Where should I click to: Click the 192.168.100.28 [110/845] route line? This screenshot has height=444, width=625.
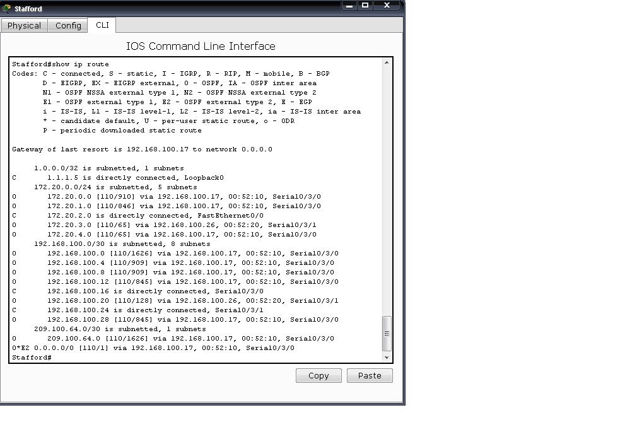(175, 320)
